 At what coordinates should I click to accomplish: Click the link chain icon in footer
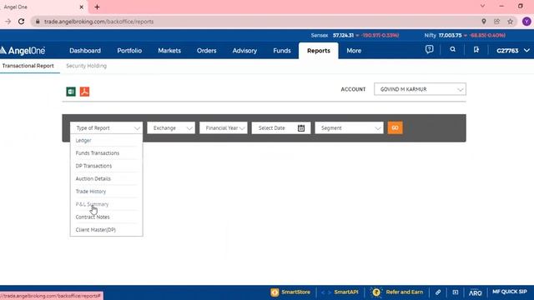click(438, 292)
